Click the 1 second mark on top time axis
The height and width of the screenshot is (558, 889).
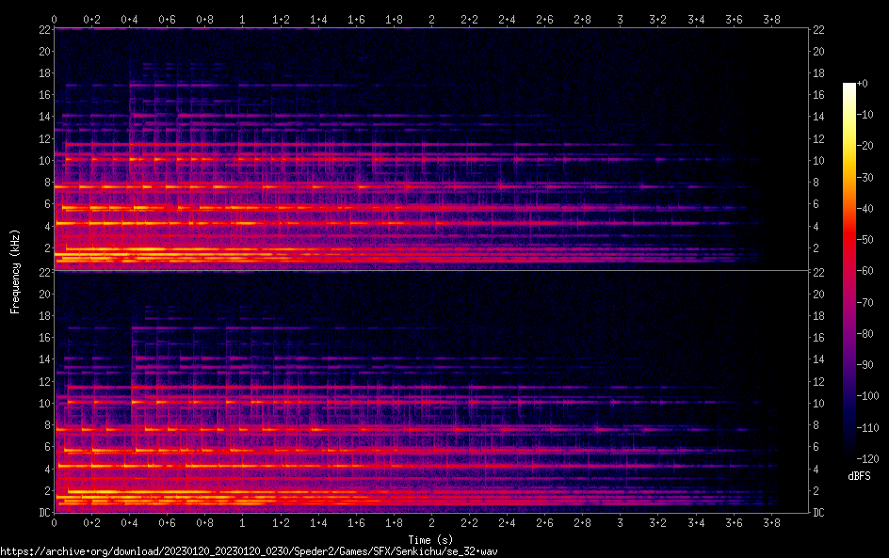243,19
